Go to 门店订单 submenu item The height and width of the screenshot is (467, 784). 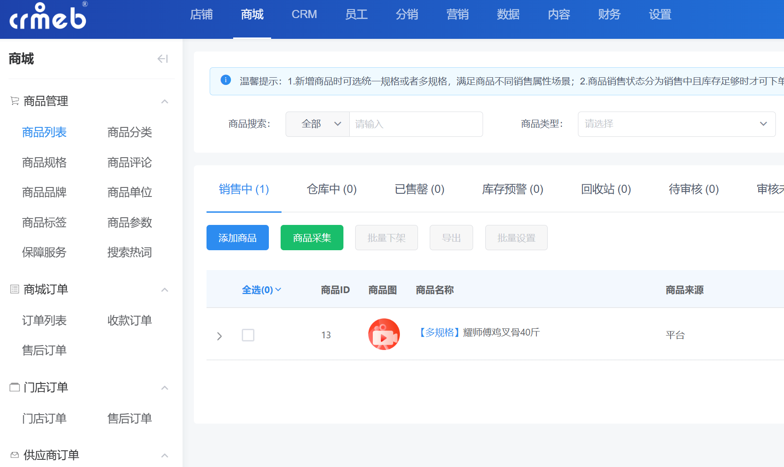(x=44, y=419)
